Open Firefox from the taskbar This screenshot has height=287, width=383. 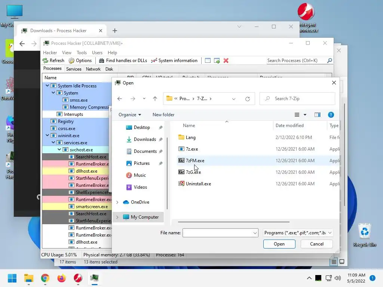[62, 278]
